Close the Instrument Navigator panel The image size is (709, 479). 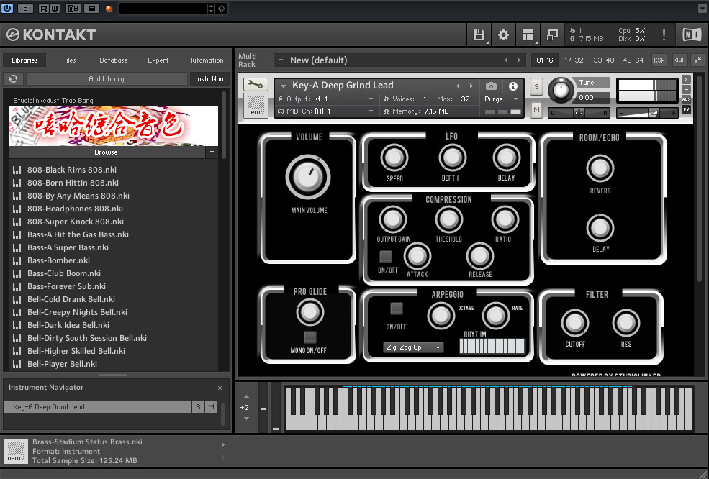pyautogui.click(x=220, y=388)
